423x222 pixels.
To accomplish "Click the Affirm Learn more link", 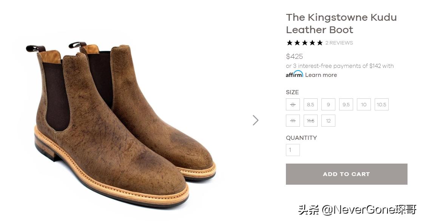I will click(x=321, y=75).
